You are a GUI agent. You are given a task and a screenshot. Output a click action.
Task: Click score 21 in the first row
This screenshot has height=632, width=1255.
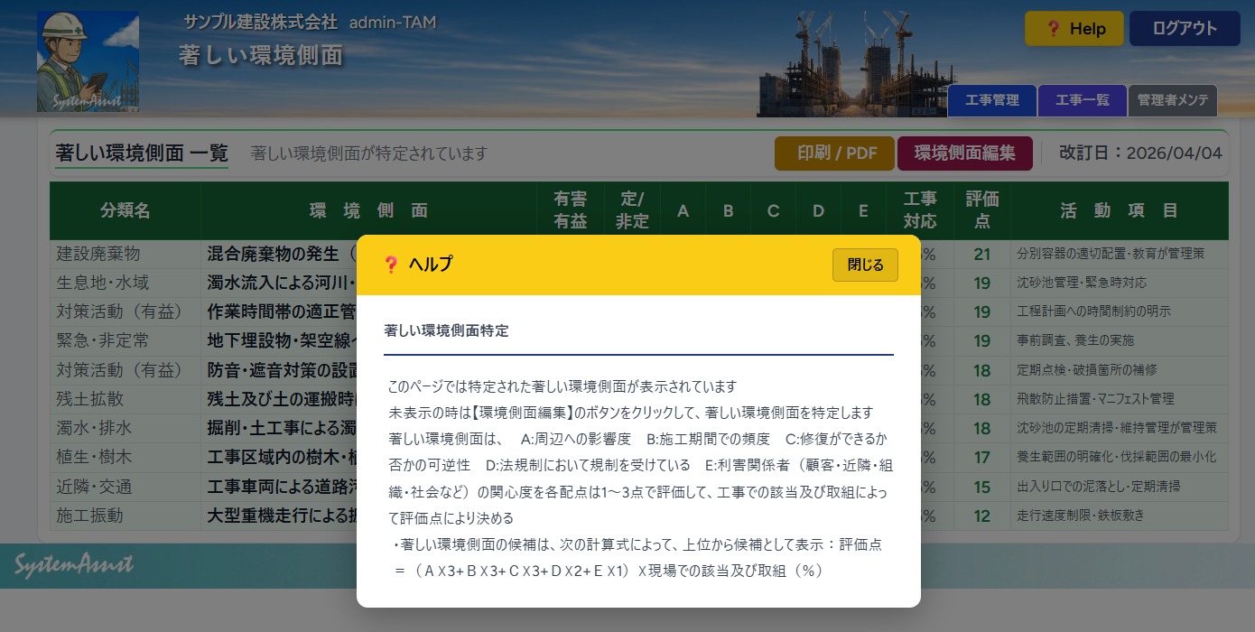click(981, 255)
